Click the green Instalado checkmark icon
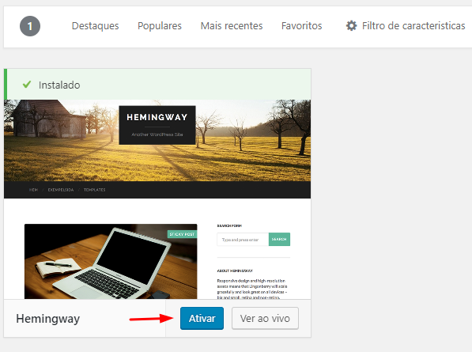Viewport: 472px width, 352px height. [x=27, y=85]
